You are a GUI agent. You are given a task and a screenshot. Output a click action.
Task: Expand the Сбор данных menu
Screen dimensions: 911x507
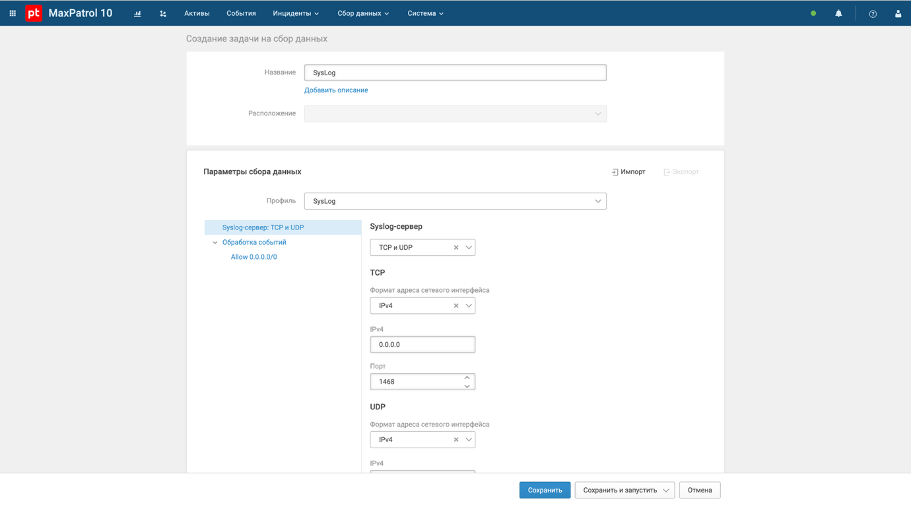coord(363,13)
